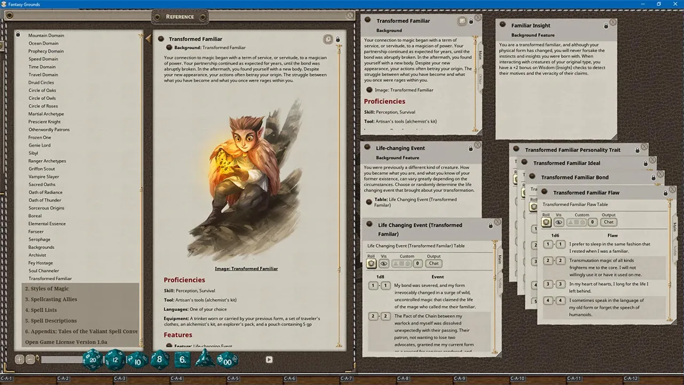The width and height of the screenshot is (684, 385).
Task: Toggle Vis eye in Transformed Familiar Flaw table
Action: point(558,222)
